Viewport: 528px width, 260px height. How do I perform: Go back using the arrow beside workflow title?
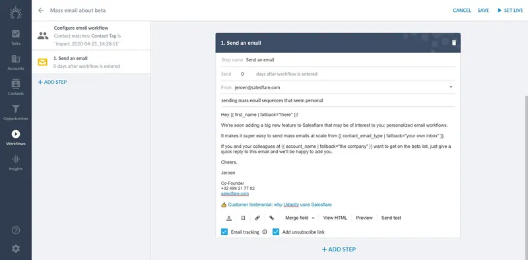[41, 11]
